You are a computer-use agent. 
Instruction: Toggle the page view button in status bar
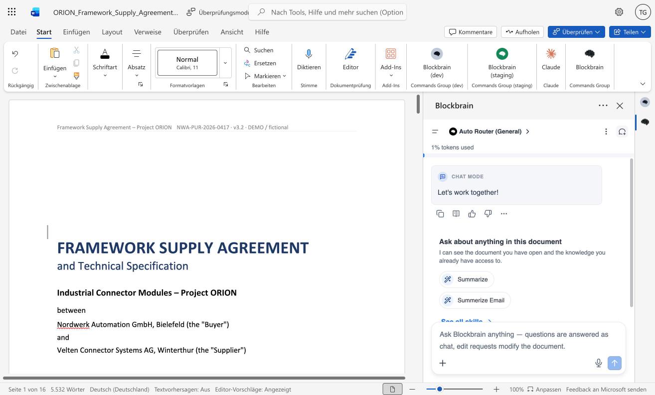(392, 389)
